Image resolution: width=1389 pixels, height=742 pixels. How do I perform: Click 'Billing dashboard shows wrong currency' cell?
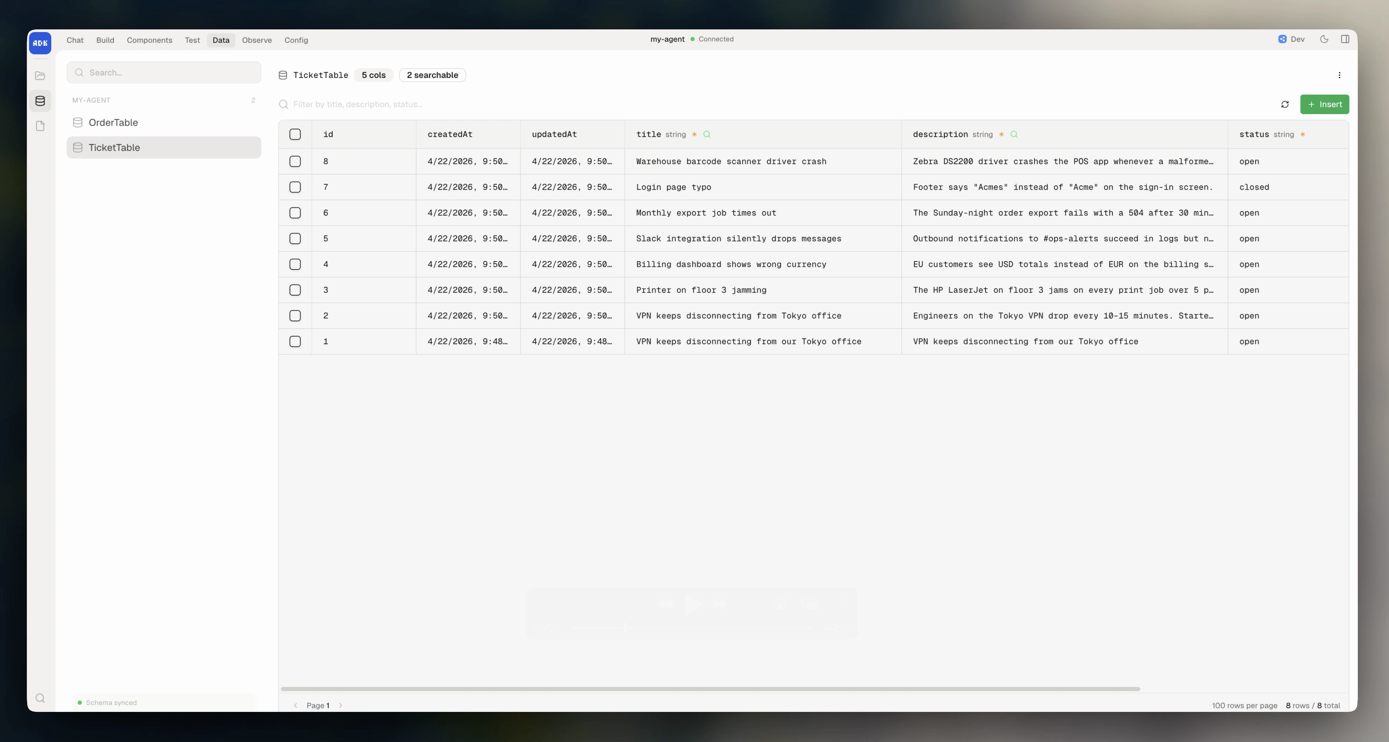click(x=763, y=264)
